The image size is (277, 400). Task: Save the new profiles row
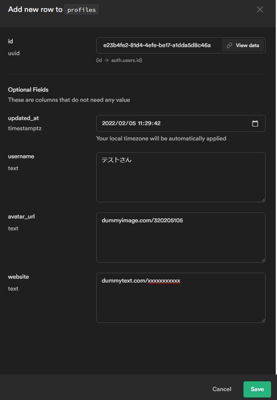point(257,389)
